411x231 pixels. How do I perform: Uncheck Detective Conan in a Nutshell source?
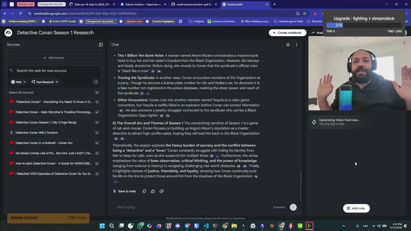coord(97,143)
